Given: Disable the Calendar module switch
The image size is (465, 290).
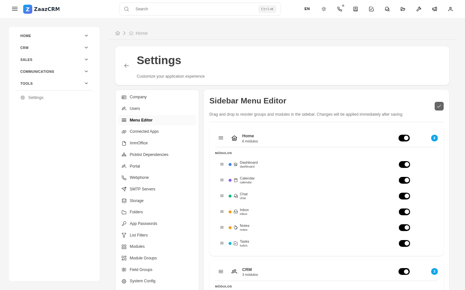Looking at the screenshot, I should coord(404,180).
